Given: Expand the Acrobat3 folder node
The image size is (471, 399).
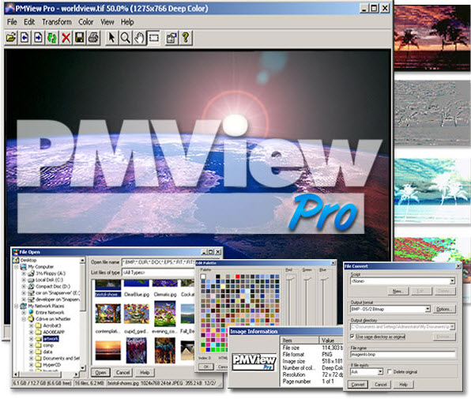Looking at the screenshot, I should tap(32, 326).
